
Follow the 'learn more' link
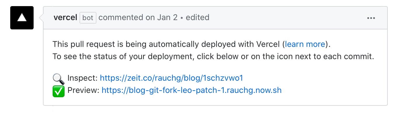click(305, 44)
